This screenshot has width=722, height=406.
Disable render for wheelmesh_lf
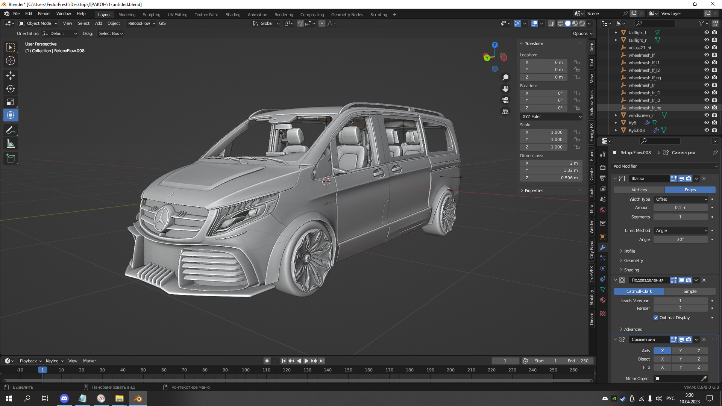[714, 55]
